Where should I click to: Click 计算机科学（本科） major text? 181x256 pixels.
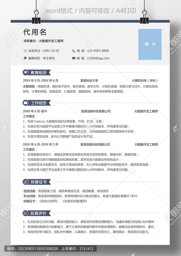click(x=145, y=80)
